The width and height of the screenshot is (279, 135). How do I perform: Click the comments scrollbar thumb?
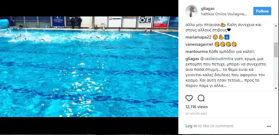276,50
